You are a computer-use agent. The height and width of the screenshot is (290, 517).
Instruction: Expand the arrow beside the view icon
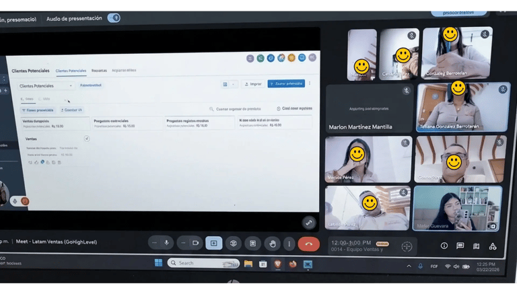pos(233,84)
